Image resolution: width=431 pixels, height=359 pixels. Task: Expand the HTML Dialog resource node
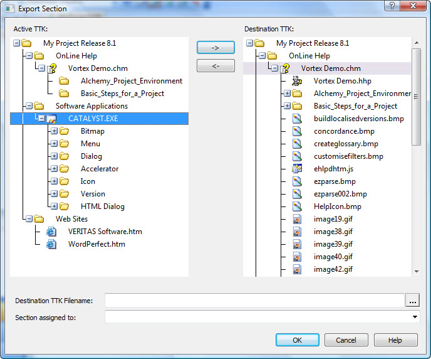(x=54, y=206)
